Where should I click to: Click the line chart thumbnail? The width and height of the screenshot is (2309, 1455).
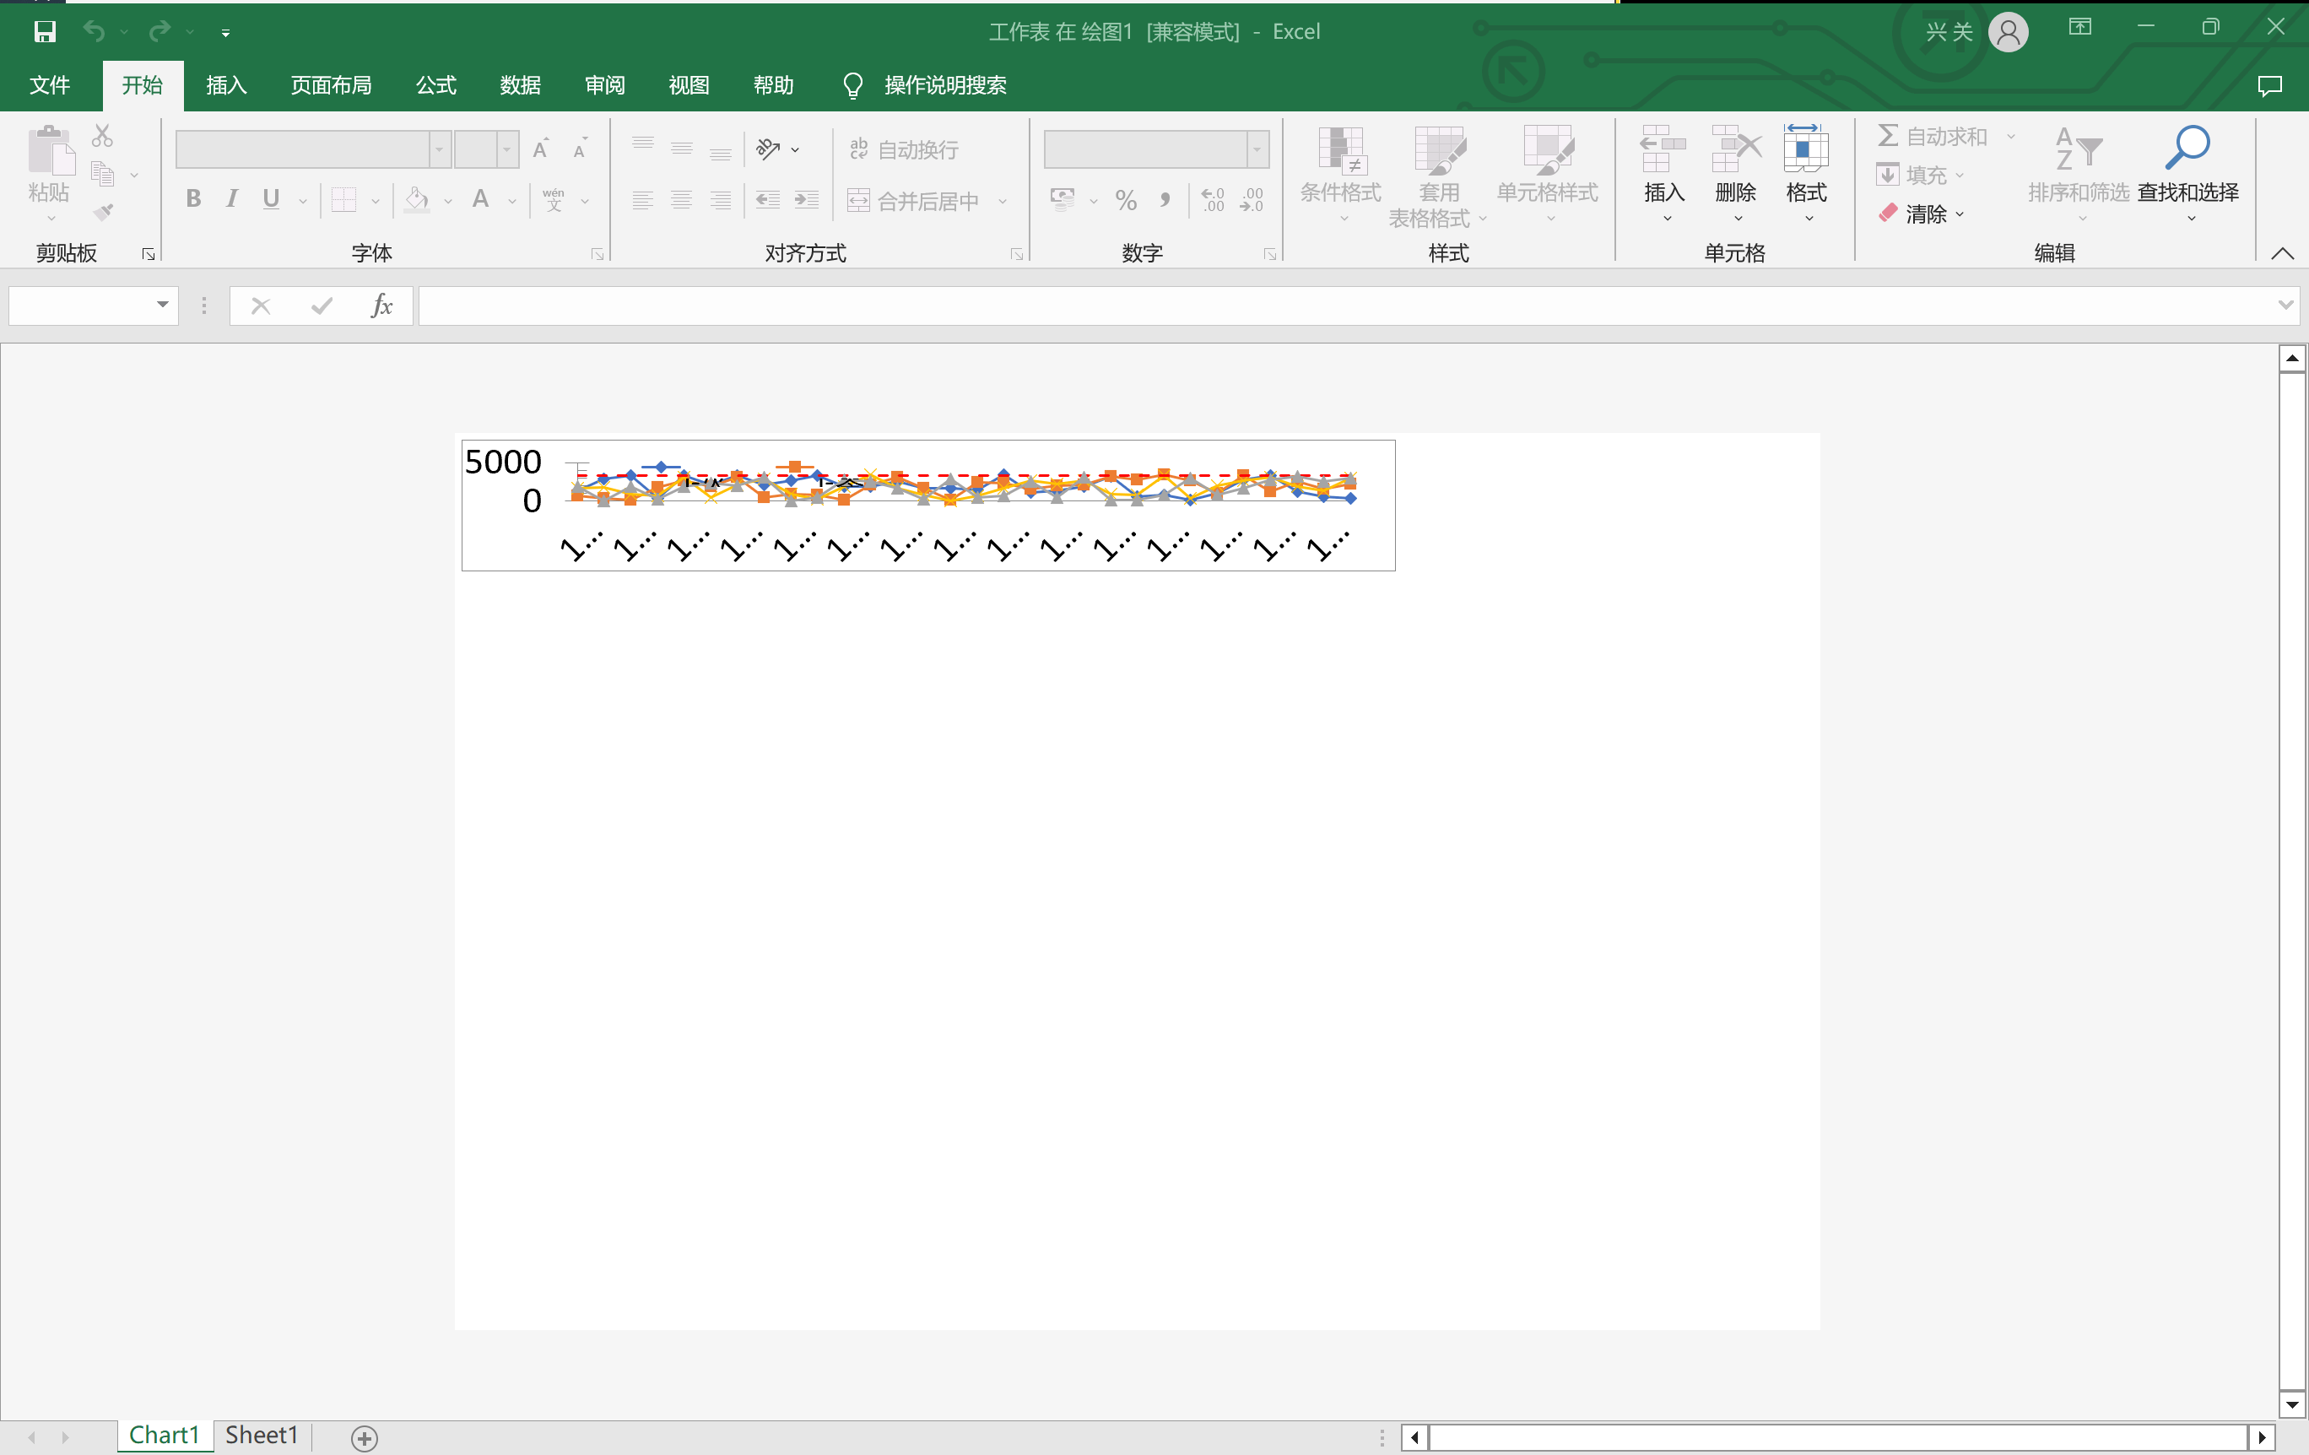(x=927, y=506)
